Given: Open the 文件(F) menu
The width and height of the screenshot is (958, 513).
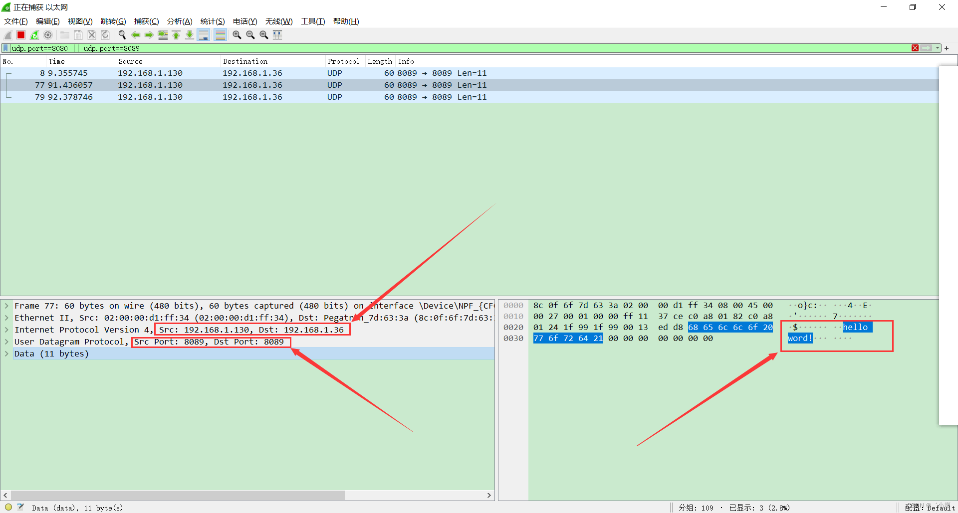Looking at the screenshot, I should click(16, 21).
